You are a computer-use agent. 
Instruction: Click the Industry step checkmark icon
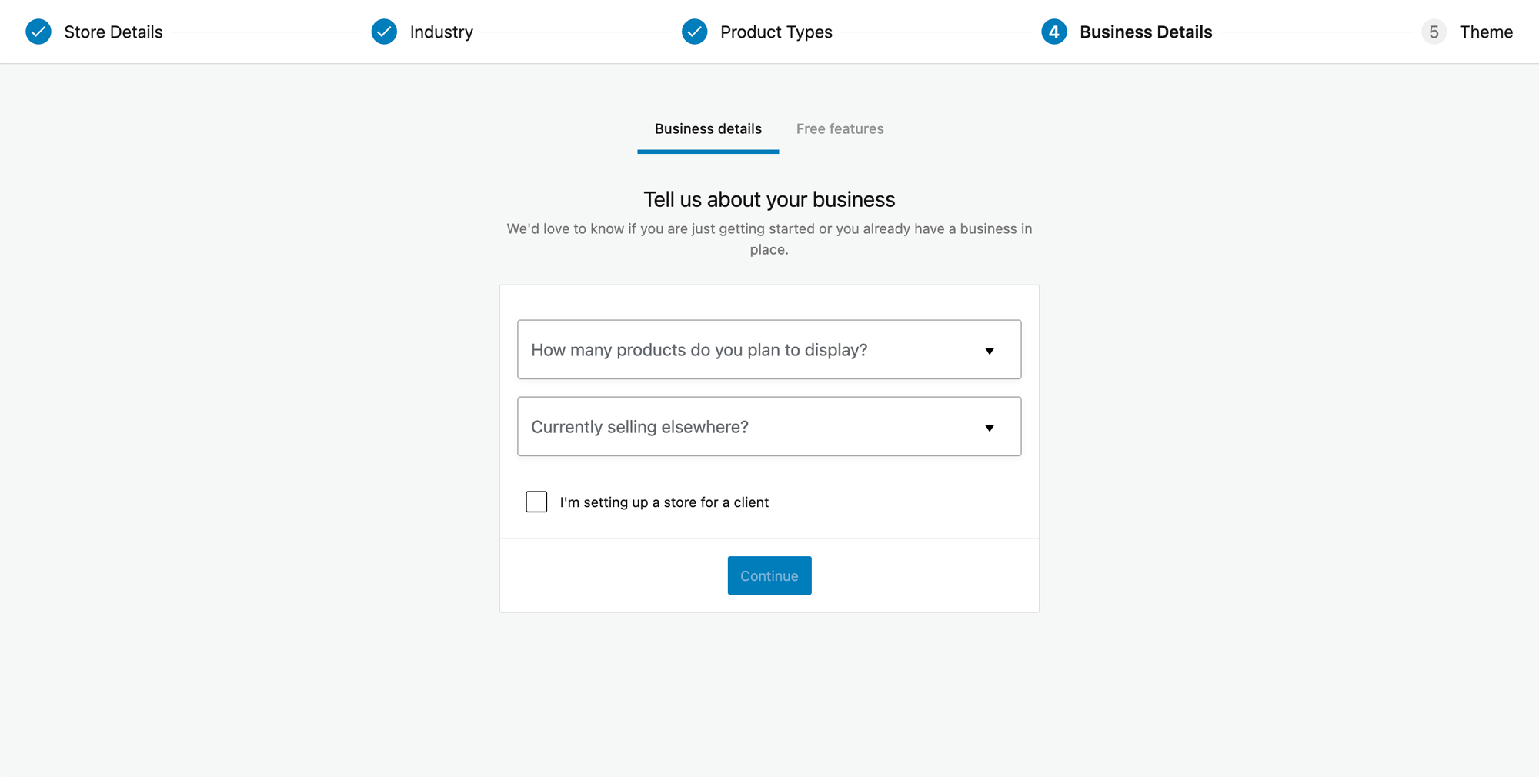384,32
